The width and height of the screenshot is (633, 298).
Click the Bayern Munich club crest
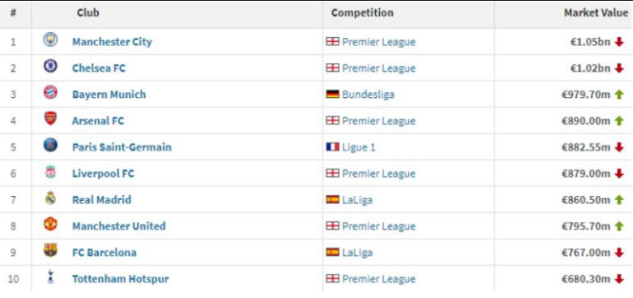(x=50, y=93)
